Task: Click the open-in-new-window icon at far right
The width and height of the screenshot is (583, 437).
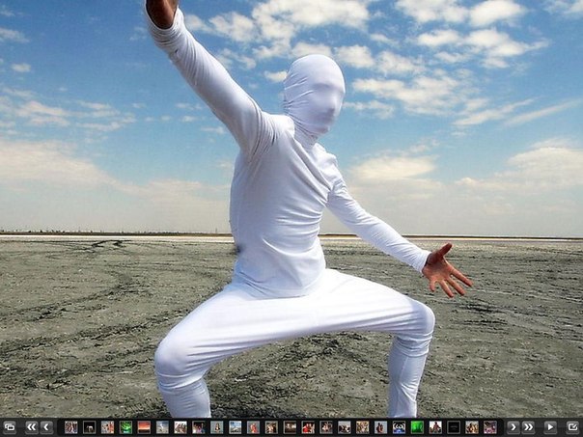Action: pyautogui.click(x=572, y=426)
